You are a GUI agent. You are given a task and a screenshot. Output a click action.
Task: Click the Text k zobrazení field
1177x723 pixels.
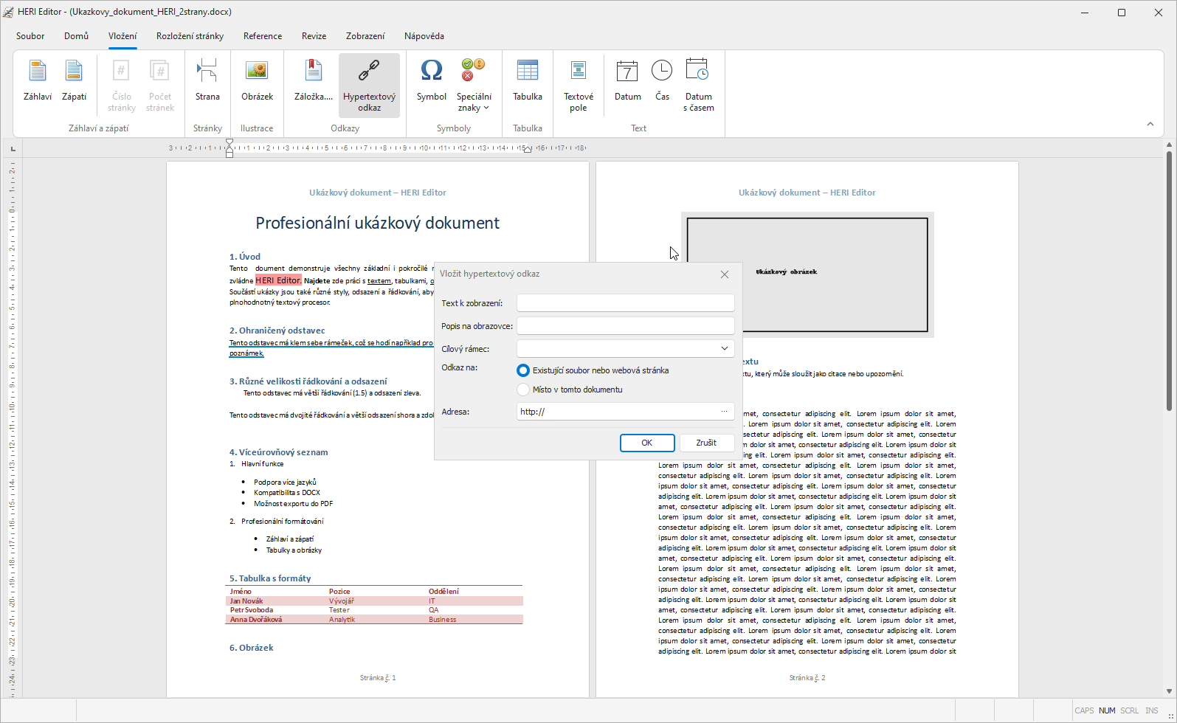coord(625,303)
